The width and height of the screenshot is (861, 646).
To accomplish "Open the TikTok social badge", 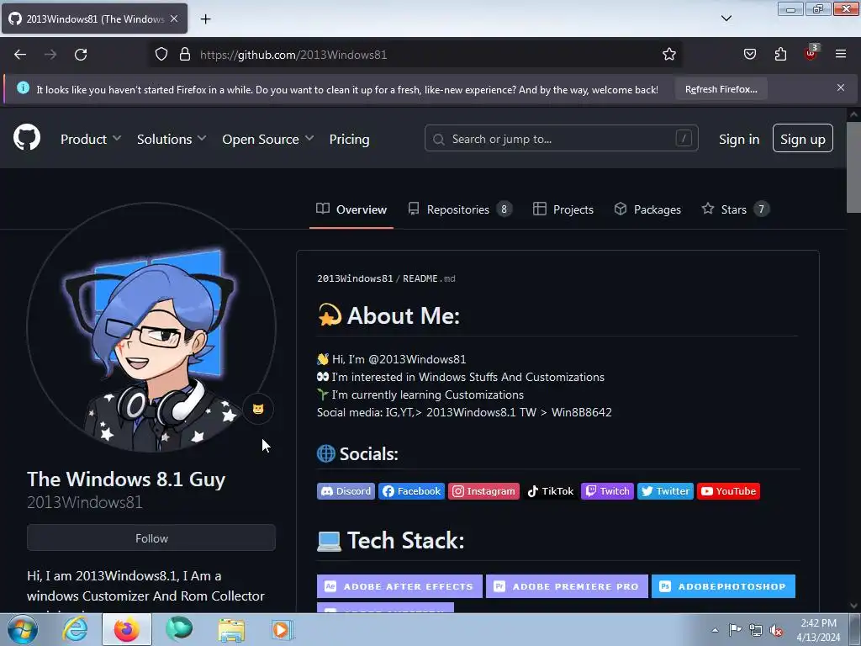I will coord(550,491).
